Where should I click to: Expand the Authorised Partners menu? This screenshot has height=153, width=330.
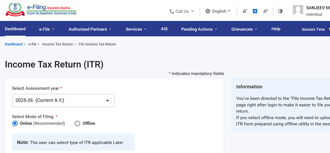pos(90,29)
